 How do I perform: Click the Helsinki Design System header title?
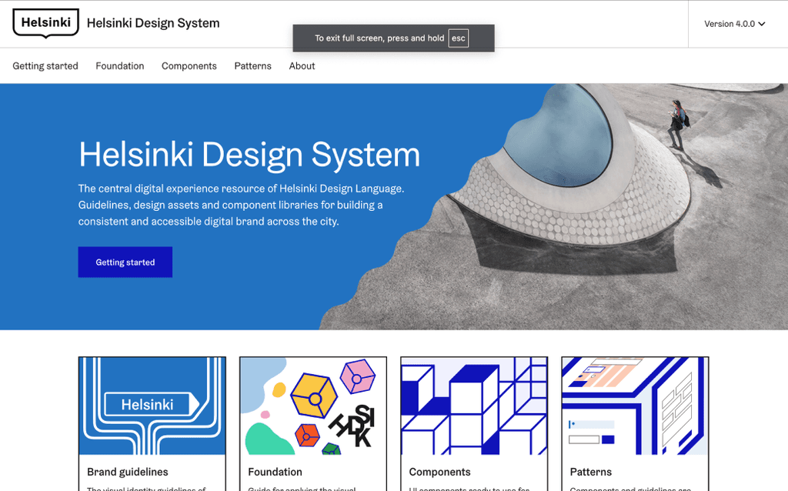pos(152,23)
